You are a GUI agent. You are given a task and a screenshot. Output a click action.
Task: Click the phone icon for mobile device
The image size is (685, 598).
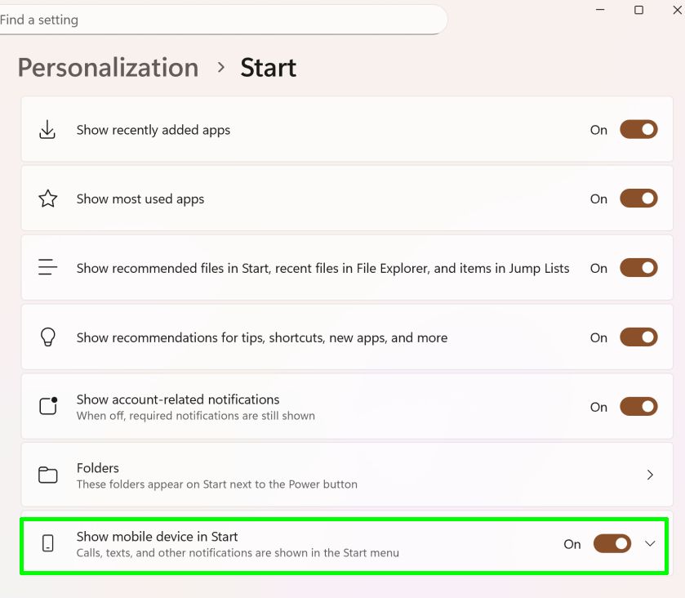47,543
